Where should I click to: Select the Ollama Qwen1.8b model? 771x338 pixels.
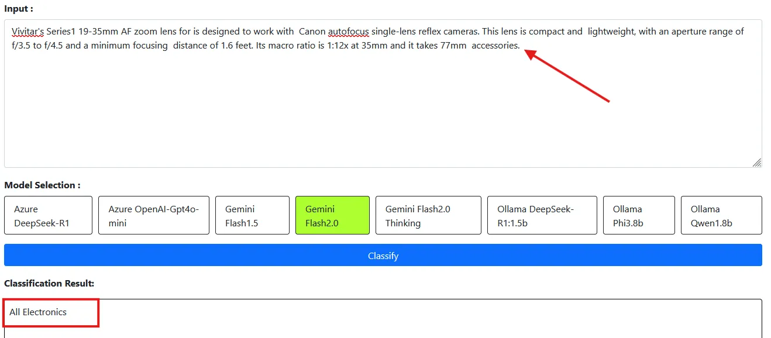[721, 215]
